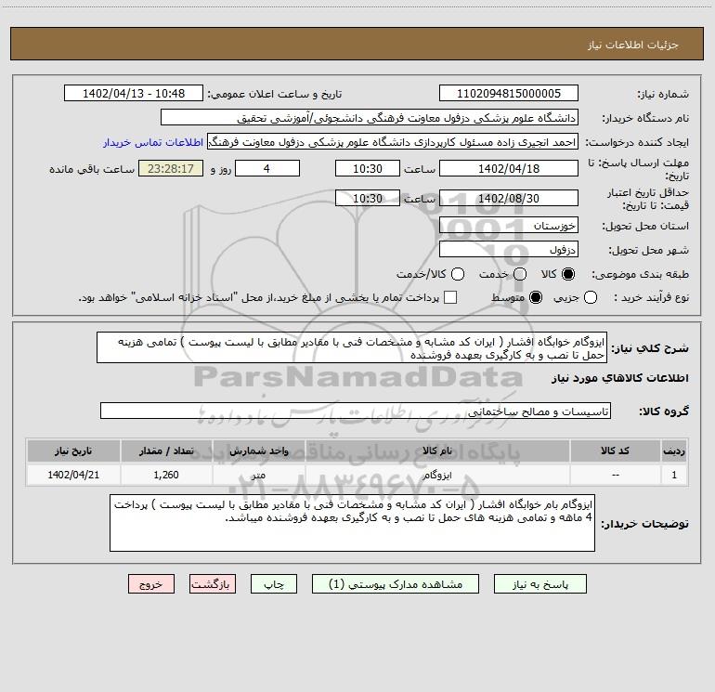Screen dimensions: 715x692
Task: Click the خروج exit button
Action: [151, 584]
